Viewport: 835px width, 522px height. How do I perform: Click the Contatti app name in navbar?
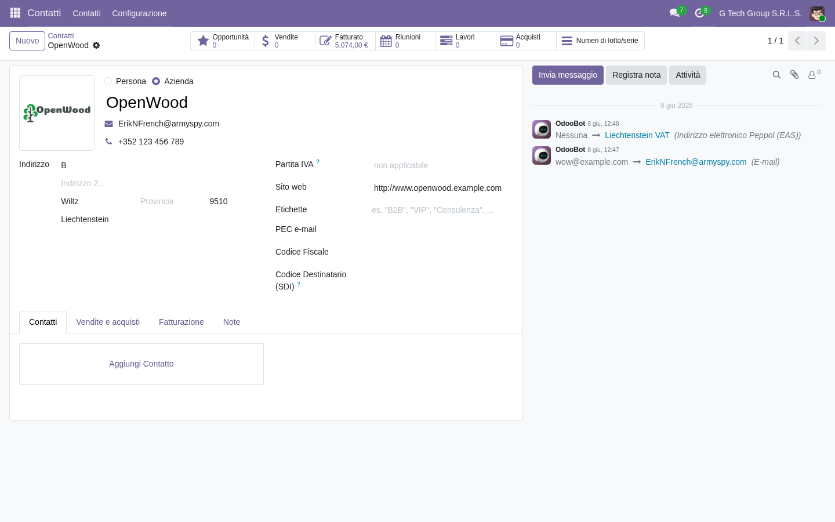(x=44, y=13)
